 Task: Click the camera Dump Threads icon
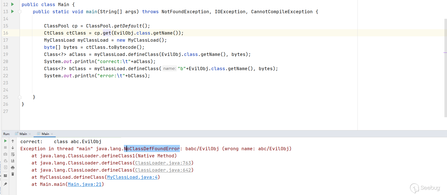(5, 154)
